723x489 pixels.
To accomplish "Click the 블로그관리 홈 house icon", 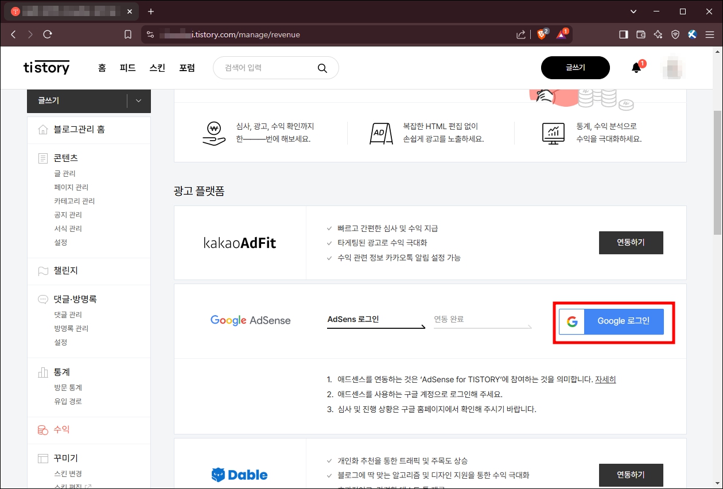I will pos(43,129).
